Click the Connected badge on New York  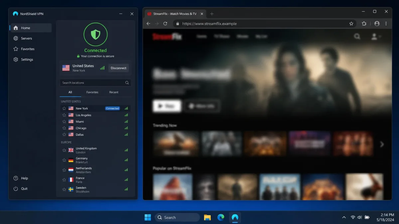click(112, 109)
